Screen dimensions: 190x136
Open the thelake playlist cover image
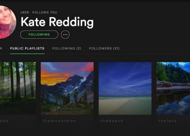click(x=173, y=88)
